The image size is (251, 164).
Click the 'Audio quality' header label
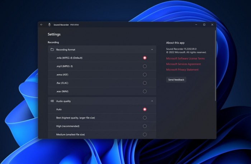pyautogui.click(x=63, y=101)
